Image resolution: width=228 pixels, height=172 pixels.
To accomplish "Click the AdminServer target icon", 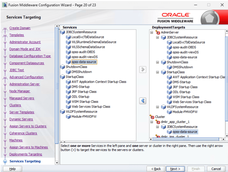I will pyautogui.click(x=157, y=32).
